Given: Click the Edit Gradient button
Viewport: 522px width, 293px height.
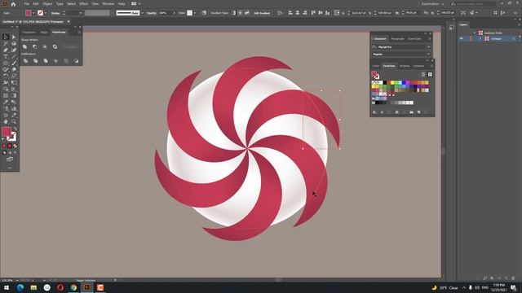Looking at the screenshot, I should [262, 13].
